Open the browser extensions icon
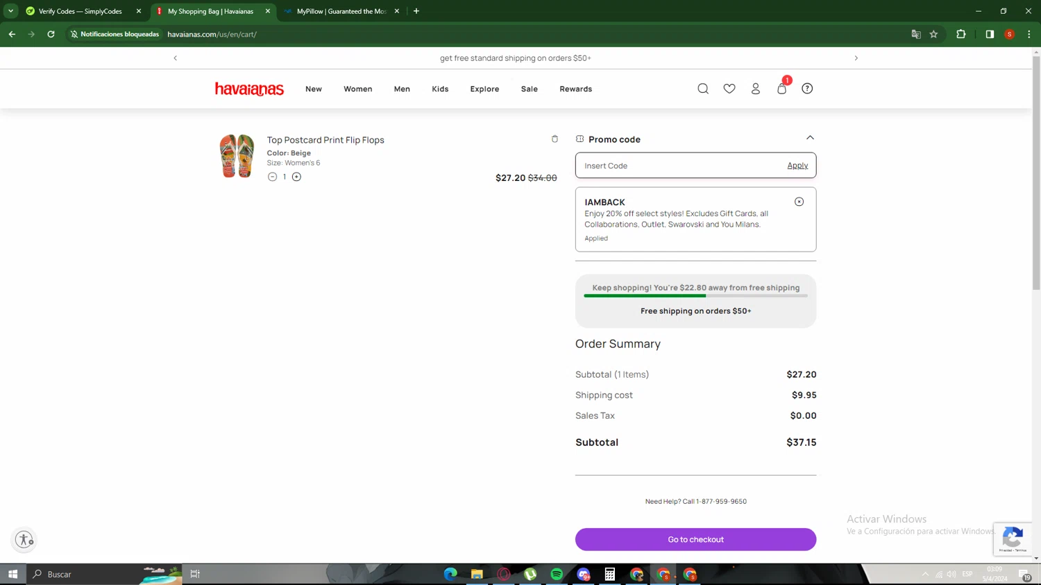Viewport: 1041px width, 585px height. tap(961, 34)
